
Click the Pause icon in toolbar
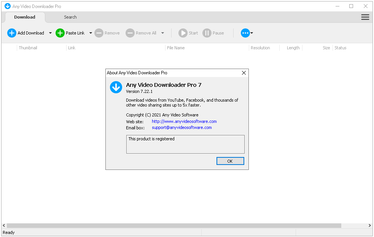point(207,33)
